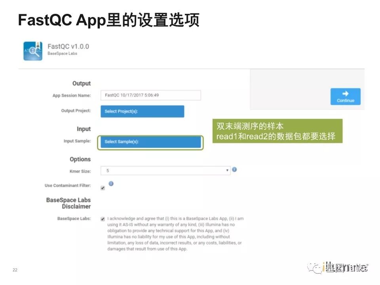The width and height of the screenshot is (380, 285).
Task: Click the FastQC v1.0.0 title text
Action: [68, 46]
